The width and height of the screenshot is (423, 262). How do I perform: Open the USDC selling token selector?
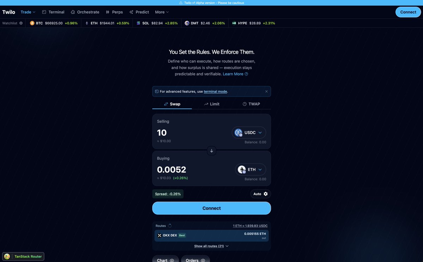249,133
